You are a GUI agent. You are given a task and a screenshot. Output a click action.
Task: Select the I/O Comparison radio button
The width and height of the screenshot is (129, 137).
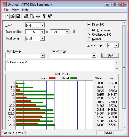(x=89, y=30)
